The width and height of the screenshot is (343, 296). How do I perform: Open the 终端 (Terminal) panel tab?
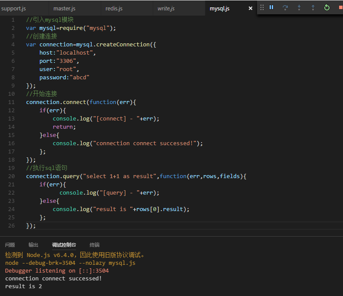pyautogui.click(x=95, y=245)
